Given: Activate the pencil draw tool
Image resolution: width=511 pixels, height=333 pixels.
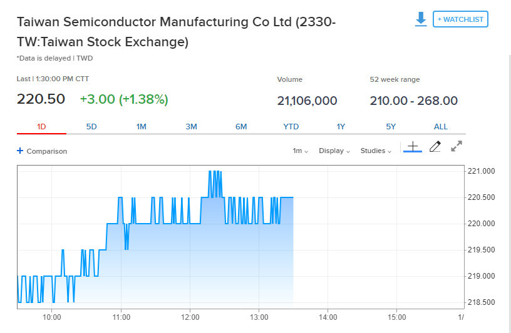Looking at the screenshot, I should 435,147.
